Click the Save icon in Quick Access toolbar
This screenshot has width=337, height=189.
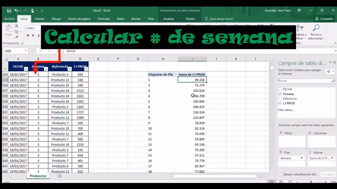click(x=9, y=10)
